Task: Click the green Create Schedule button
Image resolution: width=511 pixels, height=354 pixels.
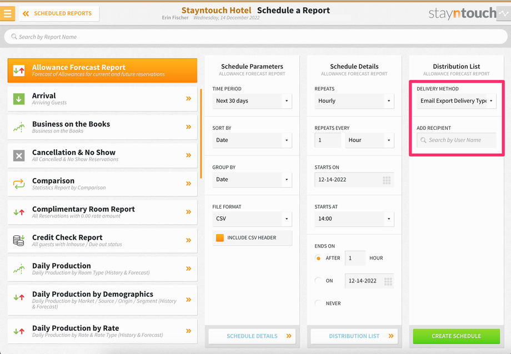Action: tap(456, 336)
